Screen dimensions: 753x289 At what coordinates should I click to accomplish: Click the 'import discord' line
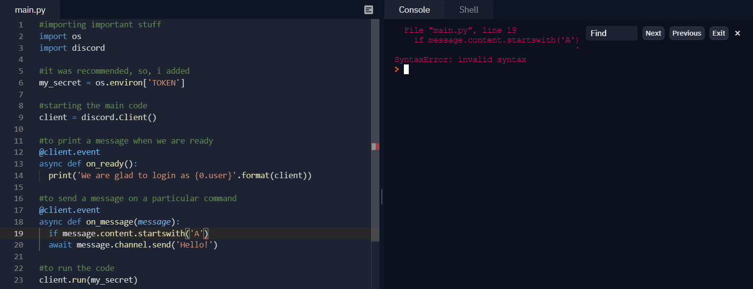tap(72, 48)
